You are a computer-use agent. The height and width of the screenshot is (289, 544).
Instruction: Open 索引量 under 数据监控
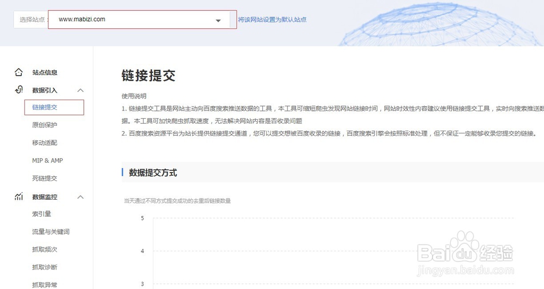point(42,214)
